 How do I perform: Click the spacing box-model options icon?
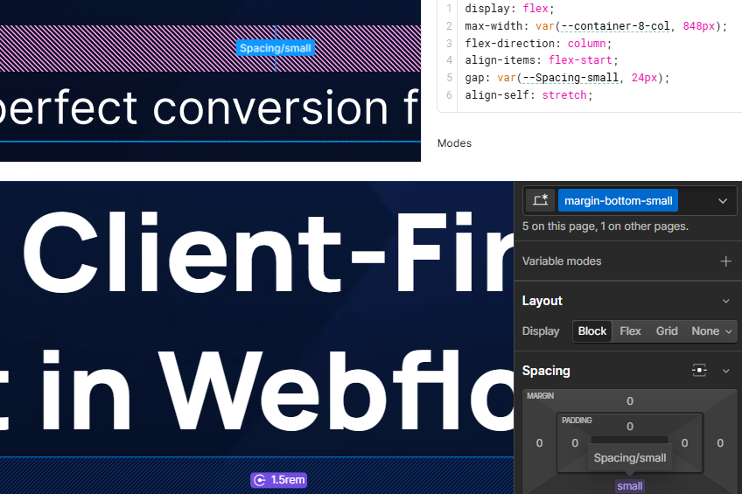click(699, 370)
